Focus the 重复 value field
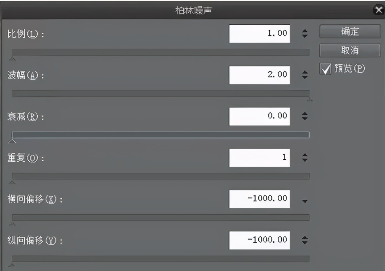The height and width of the screenshot is (271, 385). [260, 158]
